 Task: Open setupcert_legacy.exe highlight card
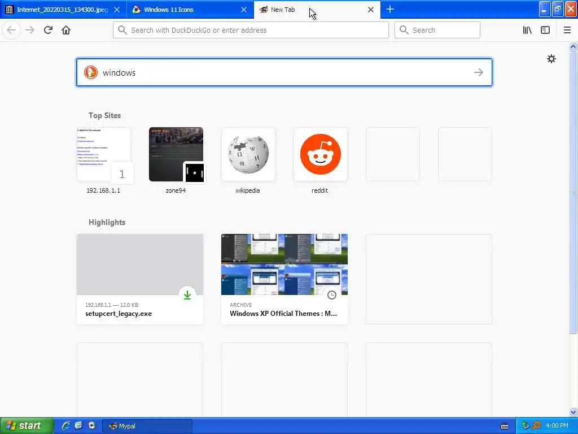pos(140,279)
